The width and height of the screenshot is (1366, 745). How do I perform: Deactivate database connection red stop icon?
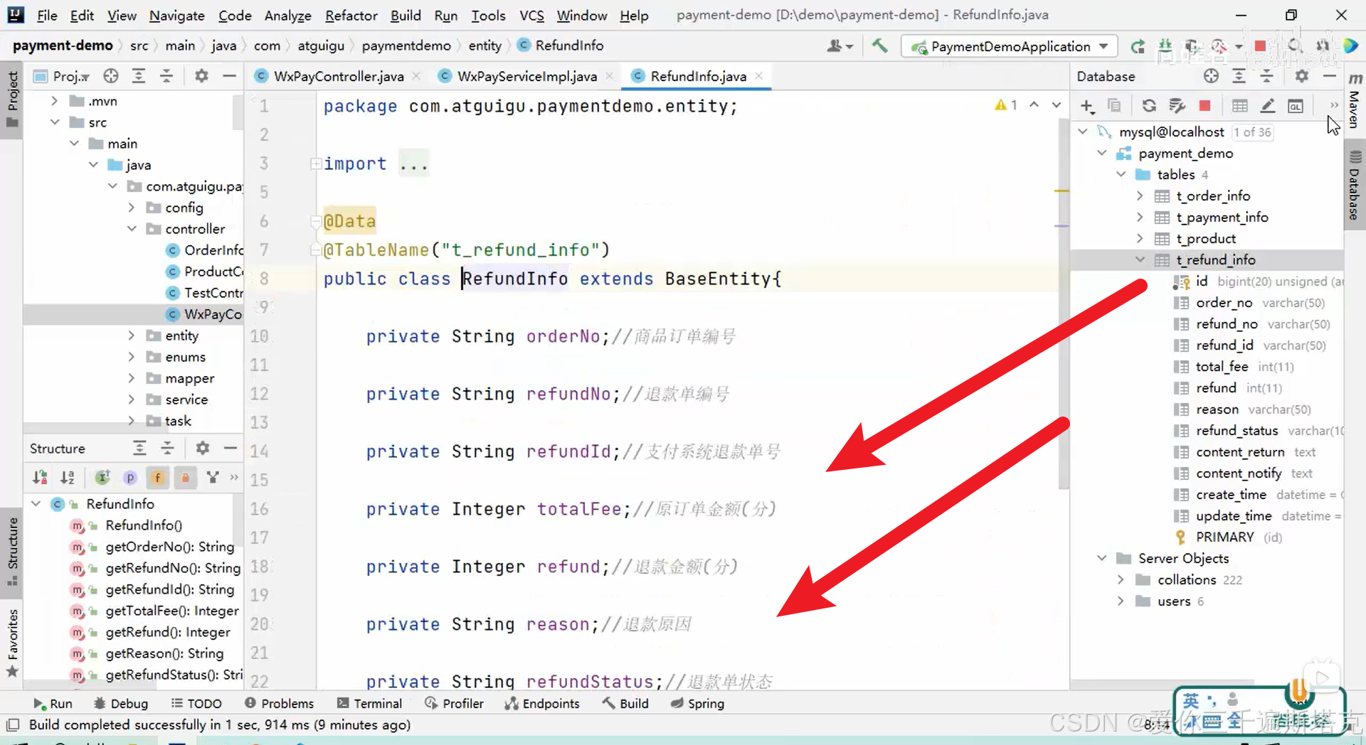pos(1204,106)
